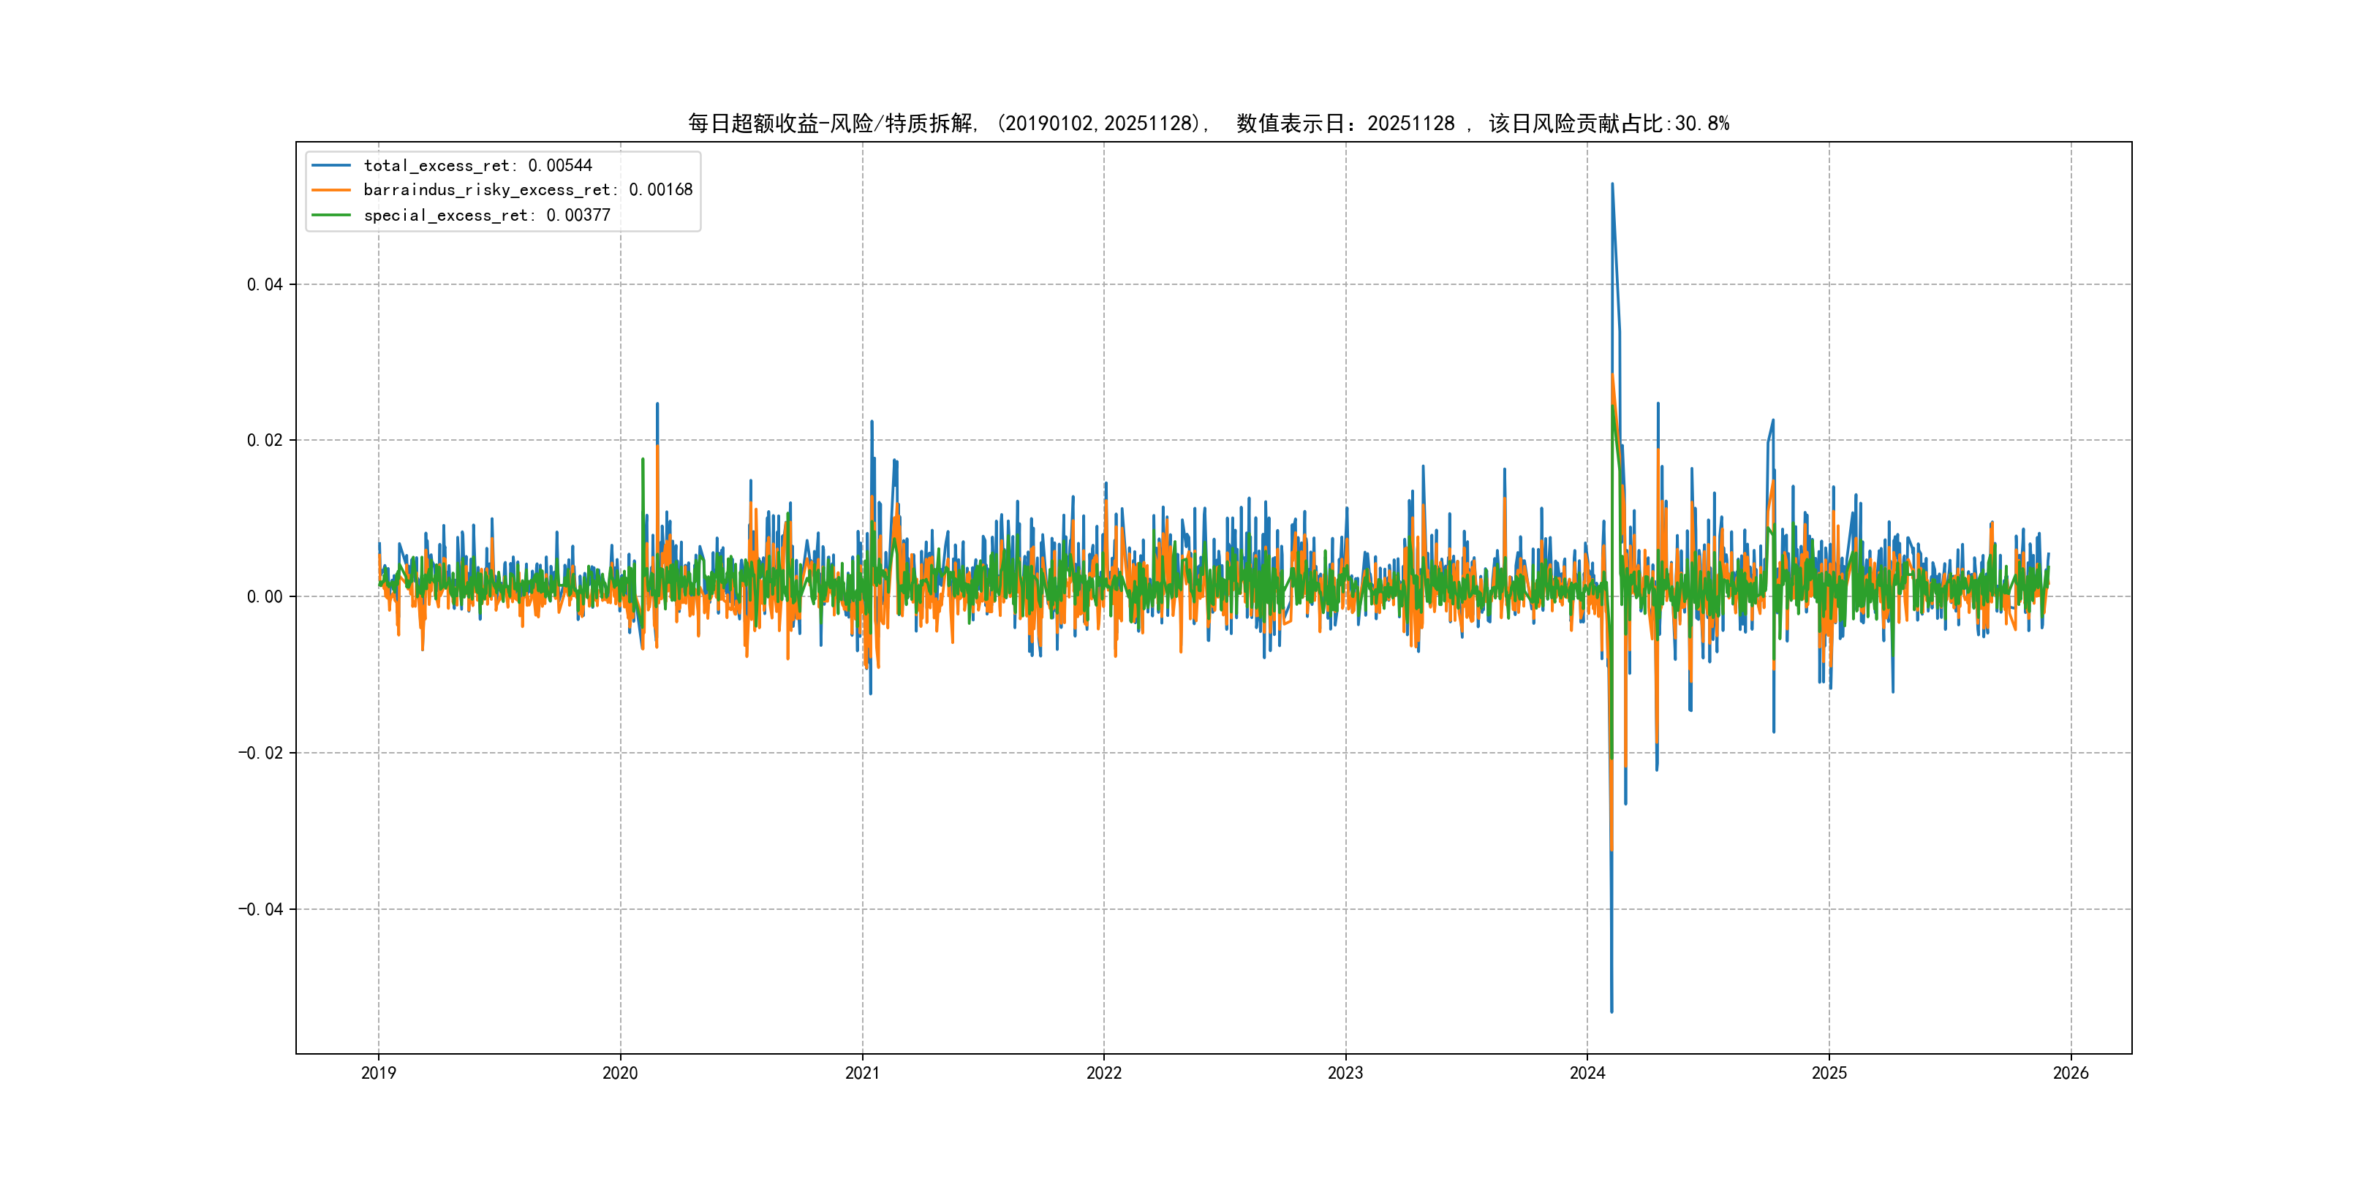Select the total_excess_ret legend label
2369x1184 pixels.
click(477, 165)
